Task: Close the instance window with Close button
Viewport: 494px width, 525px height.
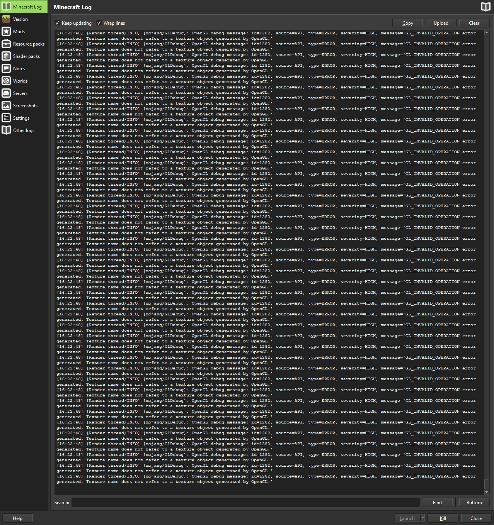Action: pos(476,518)
